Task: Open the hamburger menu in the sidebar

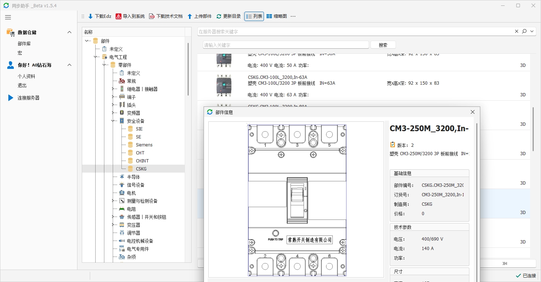Action: point(8,17)
